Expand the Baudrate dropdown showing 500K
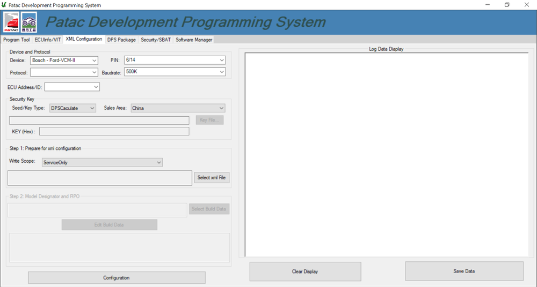The height and width of the screenshot is (287, 537). [x=175, y=72]
